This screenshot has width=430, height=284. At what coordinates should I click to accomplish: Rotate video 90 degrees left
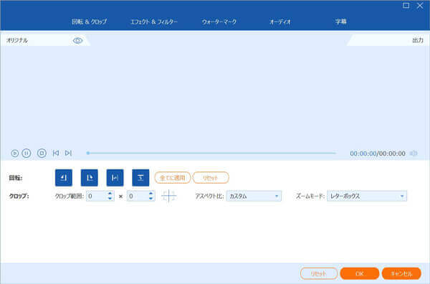click(64, 178)
